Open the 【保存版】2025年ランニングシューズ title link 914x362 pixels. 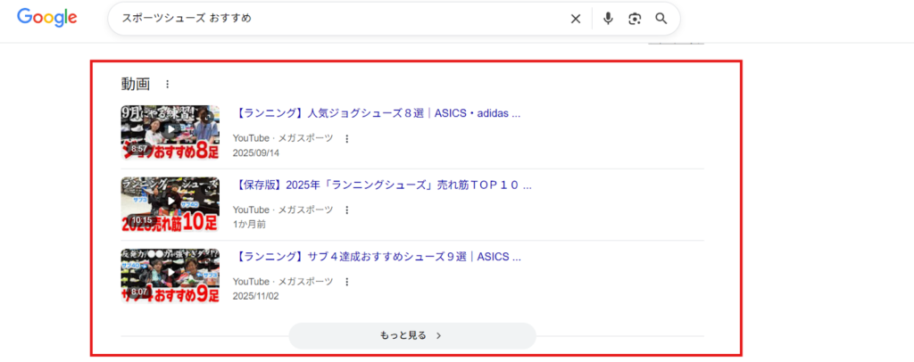(x=384, y=185)
